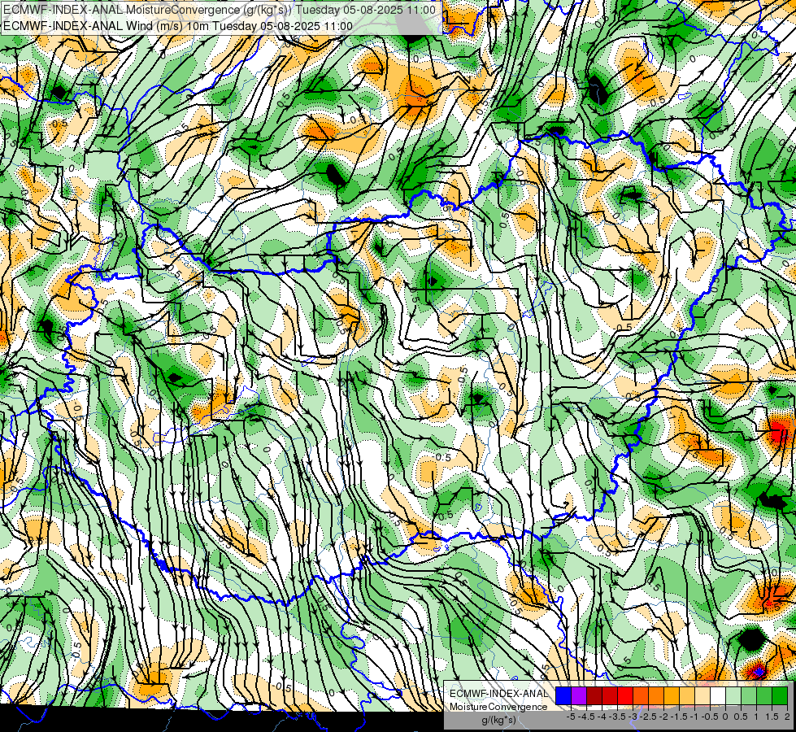Click the -0.5 legend tick label
The width and height of the screenshot is (796, 732).
click(x=710, y=717)
